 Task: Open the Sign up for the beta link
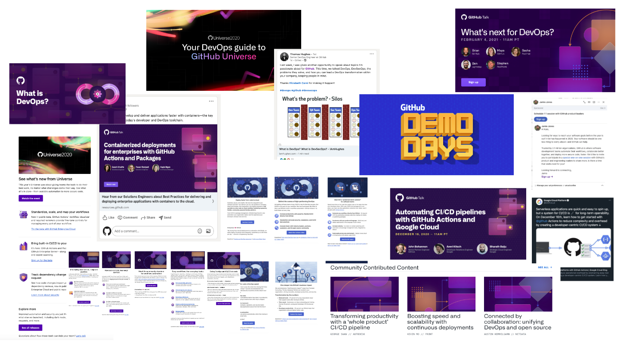pos(42,260)
